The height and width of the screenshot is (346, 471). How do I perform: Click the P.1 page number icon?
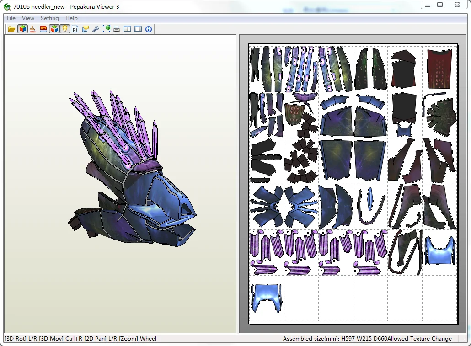point(75,29)
